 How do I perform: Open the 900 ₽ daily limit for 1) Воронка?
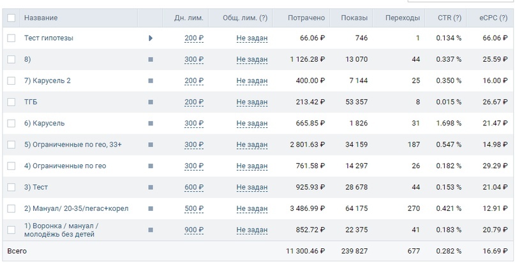pos(194,230)
